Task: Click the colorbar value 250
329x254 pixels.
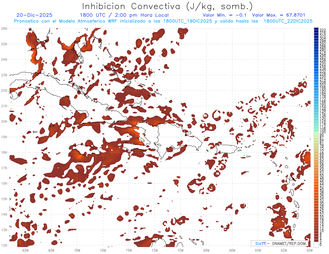Action: pos(323,63)
